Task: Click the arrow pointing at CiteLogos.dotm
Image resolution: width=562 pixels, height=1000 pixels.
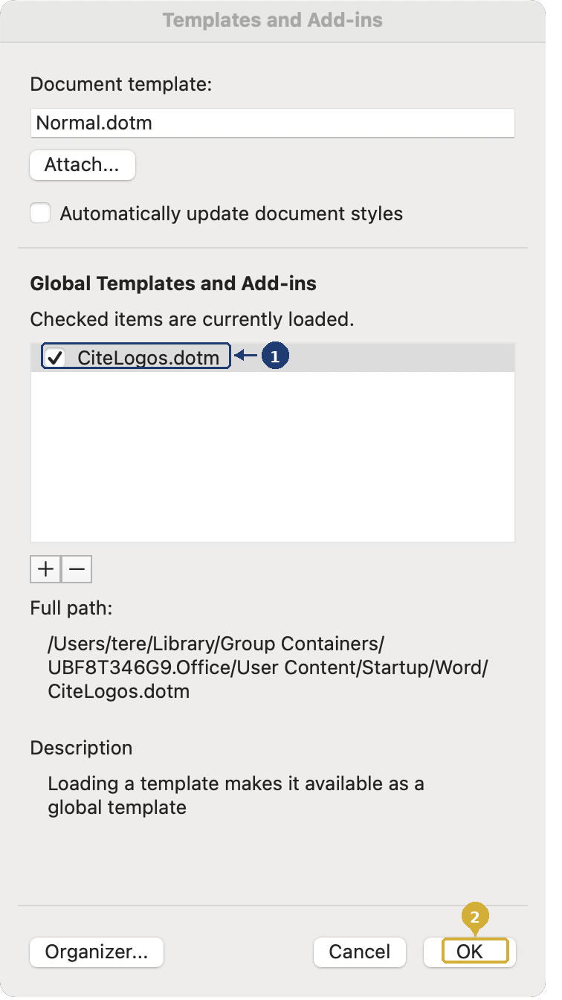Action: tap(246, 357)
